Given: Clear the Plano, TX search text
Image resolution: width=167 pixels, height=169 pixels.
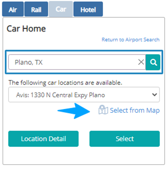Looking at the screenshot, I should (141, 62).
